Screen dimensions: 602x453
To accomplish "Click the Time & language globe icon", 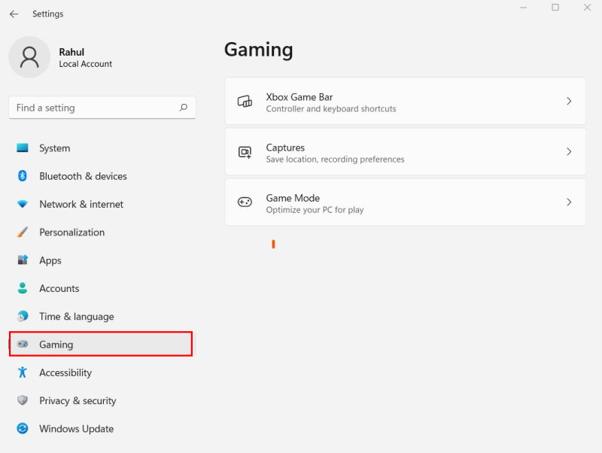I will click(x=23, y=316).
